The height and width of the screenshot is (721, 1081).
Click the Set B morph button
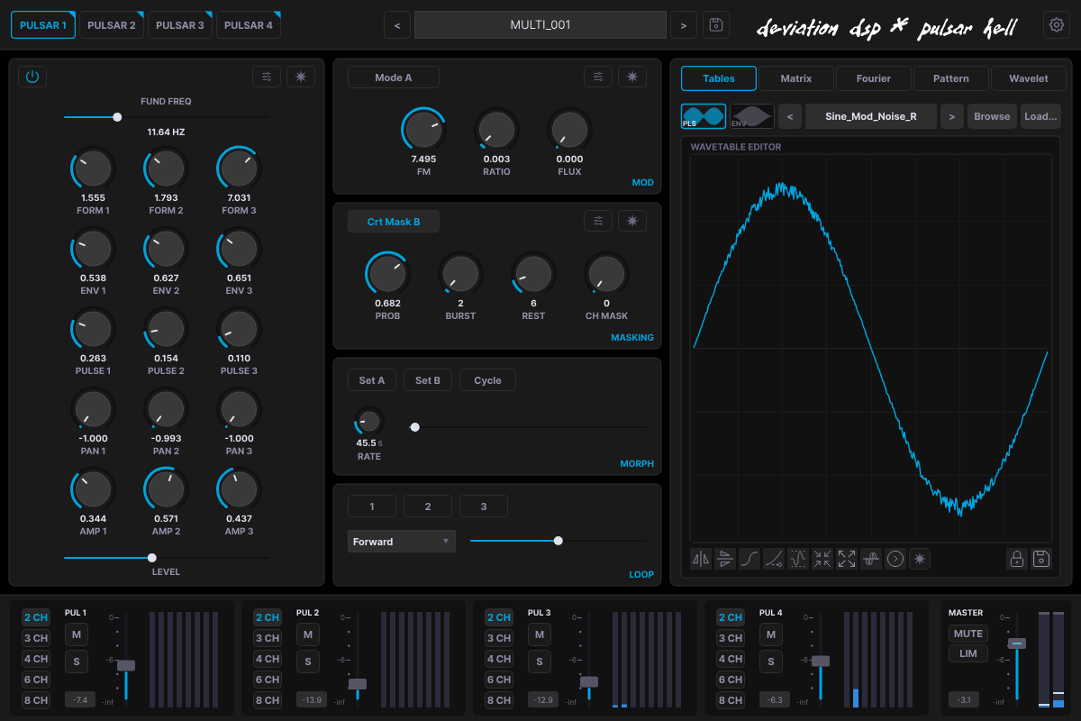tap(428, 380)
